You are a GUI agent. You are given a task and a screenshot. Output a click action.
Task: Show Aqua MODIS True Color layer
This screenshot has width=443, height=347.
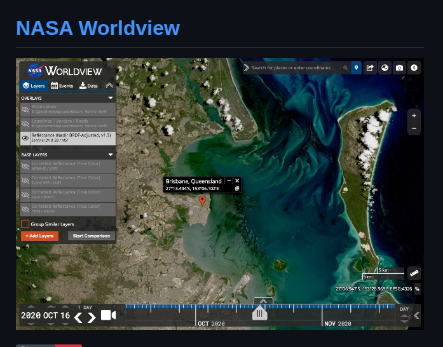[25, 195]
